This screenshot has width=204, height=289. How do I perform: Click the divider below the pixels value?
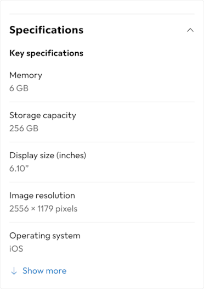[x=102, y=223]
